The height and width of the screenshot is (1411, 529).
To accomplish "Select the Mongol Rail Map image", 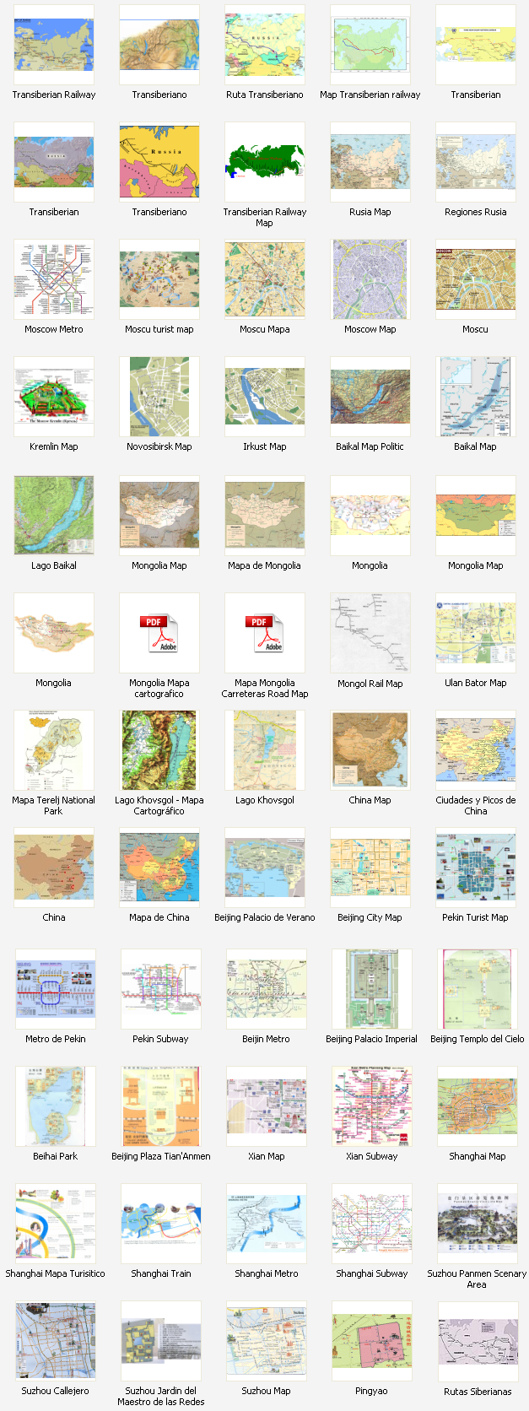I will point(370,633).
